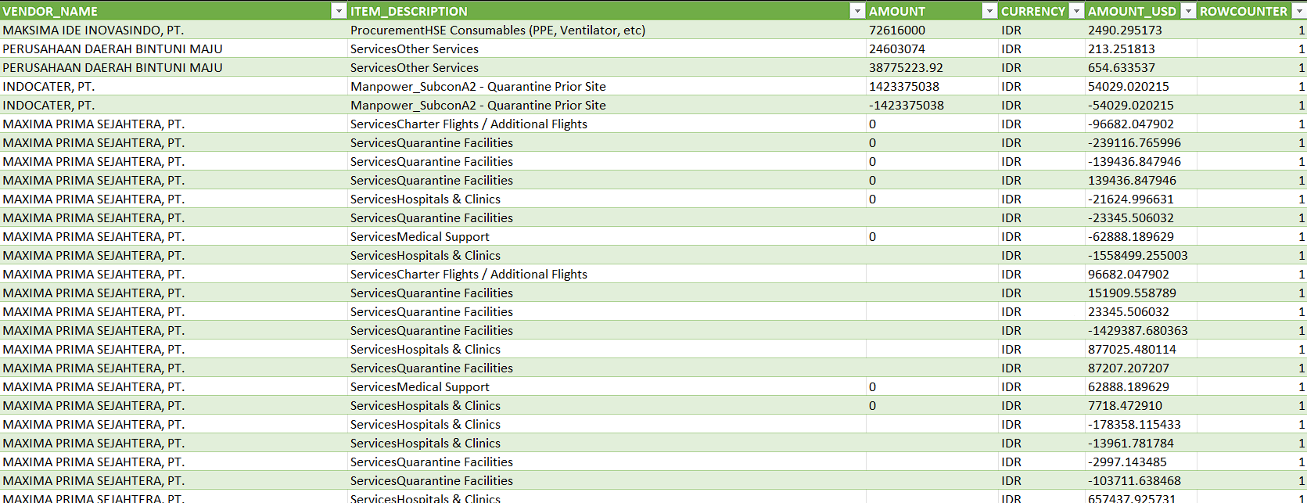Open the CURRENCY column filter dropdown
The image size is (1307, 503).
click(1076, 11)
